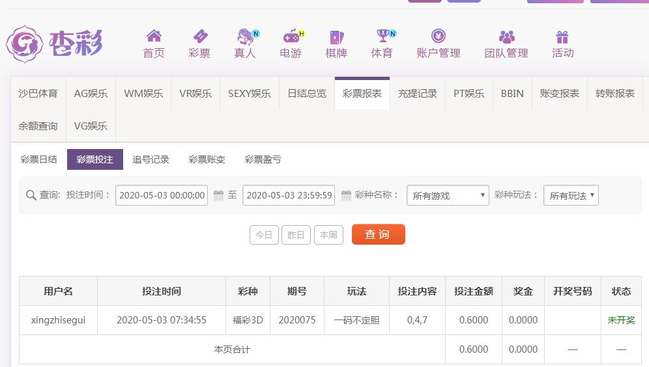Expand the 所有玩法 play type dropdown
Viewport: 649px width, 367px height.
point(571,195)
